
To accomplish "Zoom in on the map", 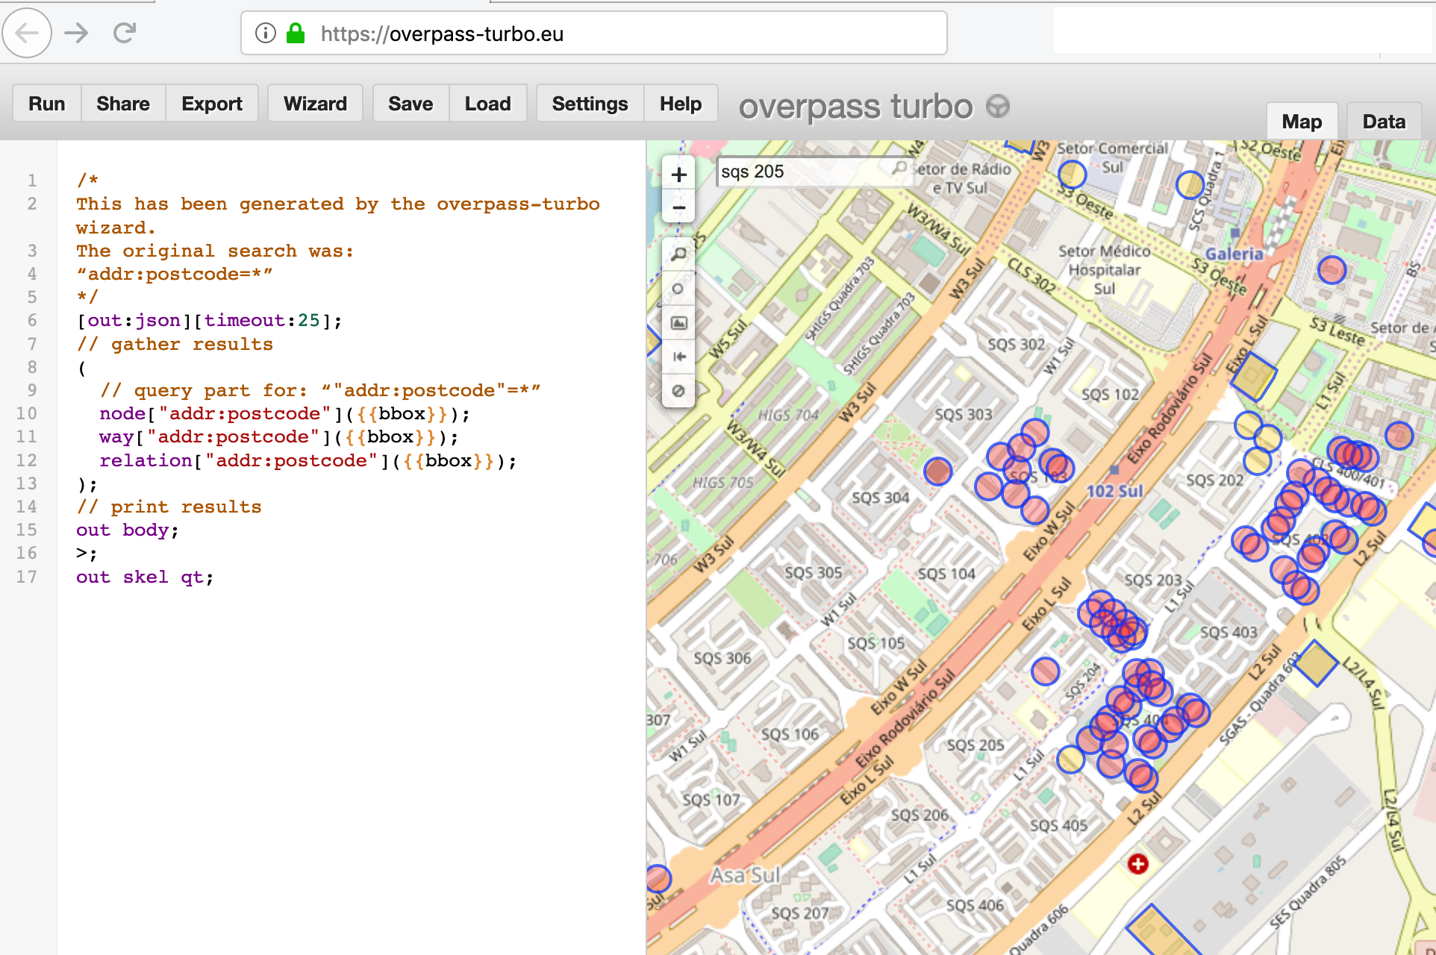I will pyautogui.click(x=678, y=175).
